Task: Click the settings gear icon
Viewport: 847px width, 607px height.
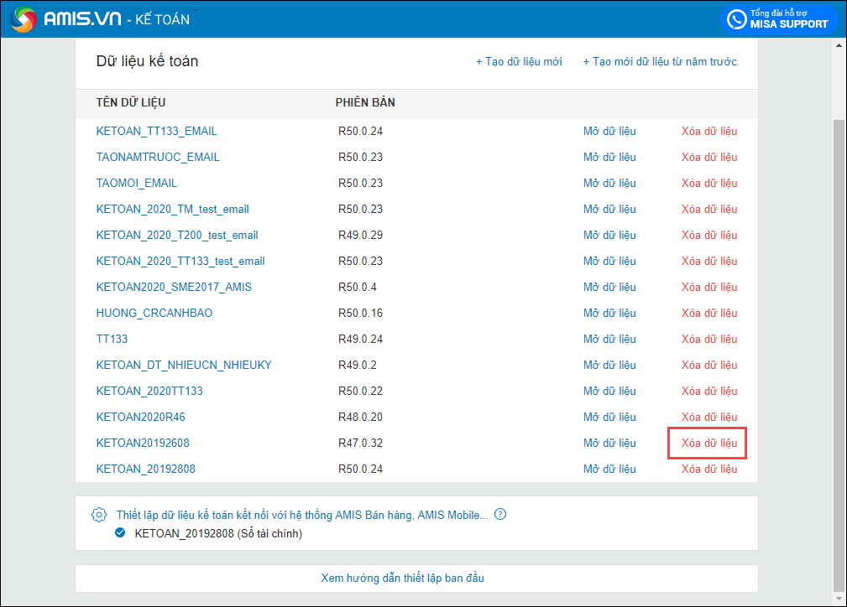Action: (x=99, y=515)
